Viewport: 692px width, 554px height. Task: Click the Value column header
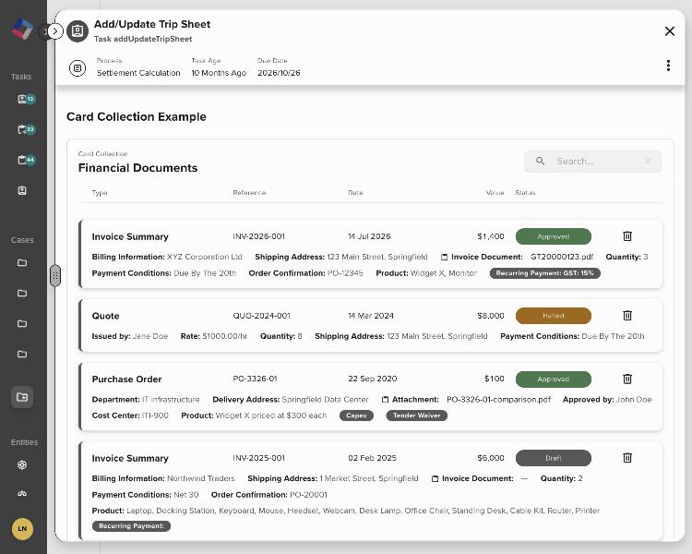coord(495,193)
